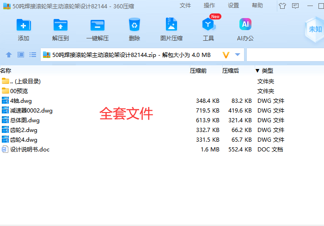Click the 419.6 KB compressed size value
The width and height of the screenshot is (324, 226).
(x=240, y=111)
